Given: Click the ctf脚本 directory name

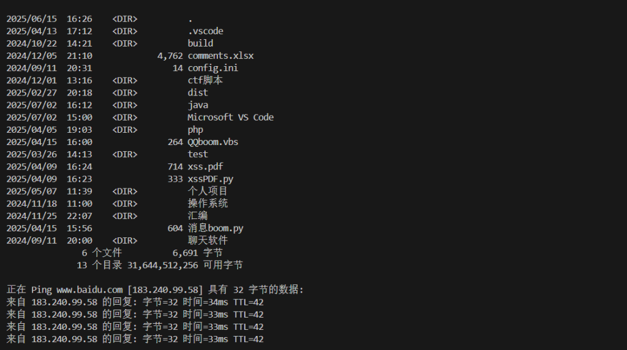Looking at the screenshot, I should point(205,80).
